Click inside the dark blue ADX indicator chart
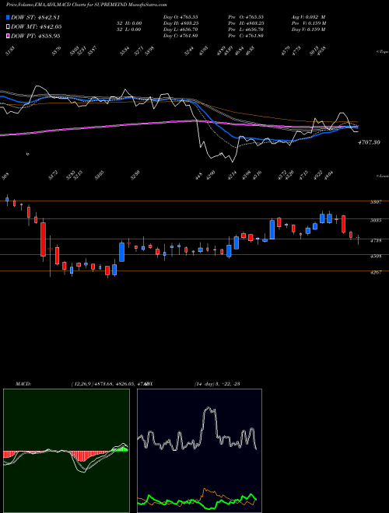389x513 pixels. (199, 451)
